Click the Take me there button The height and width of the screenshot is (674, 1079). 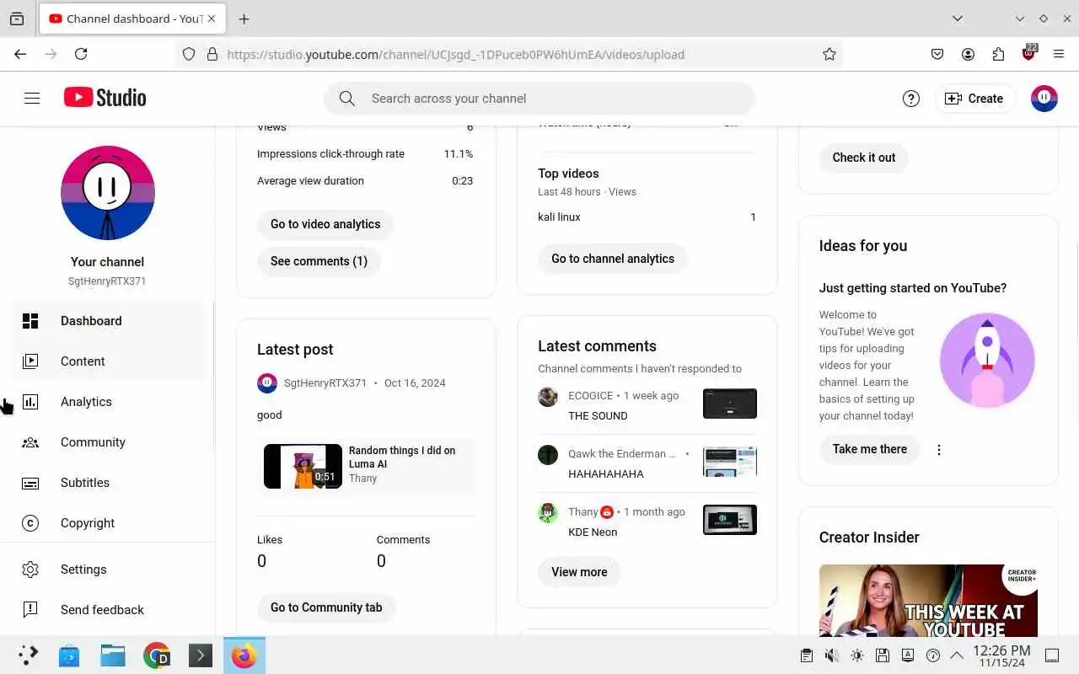[x=870, y=449]
